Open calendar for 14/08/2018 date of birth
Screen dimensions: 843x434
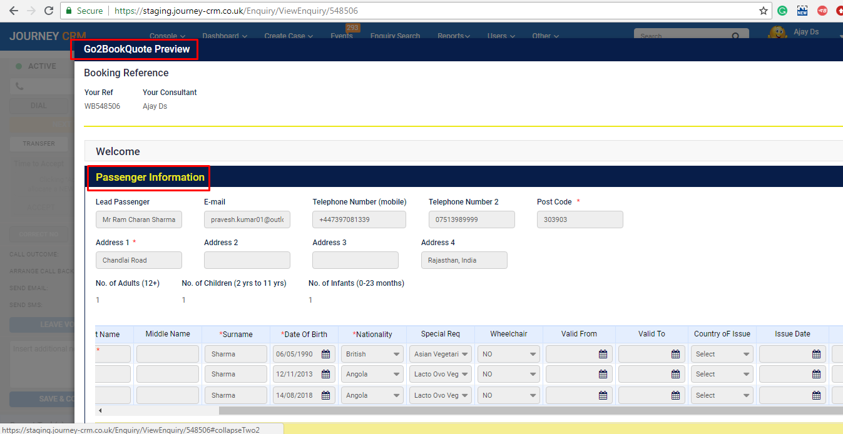[325, 395]
